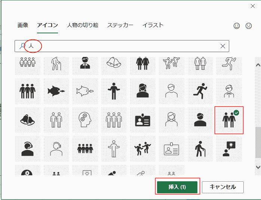Choose the outlined two men icon
Viewport: 261px width, 200px height.
coord(56,120)
